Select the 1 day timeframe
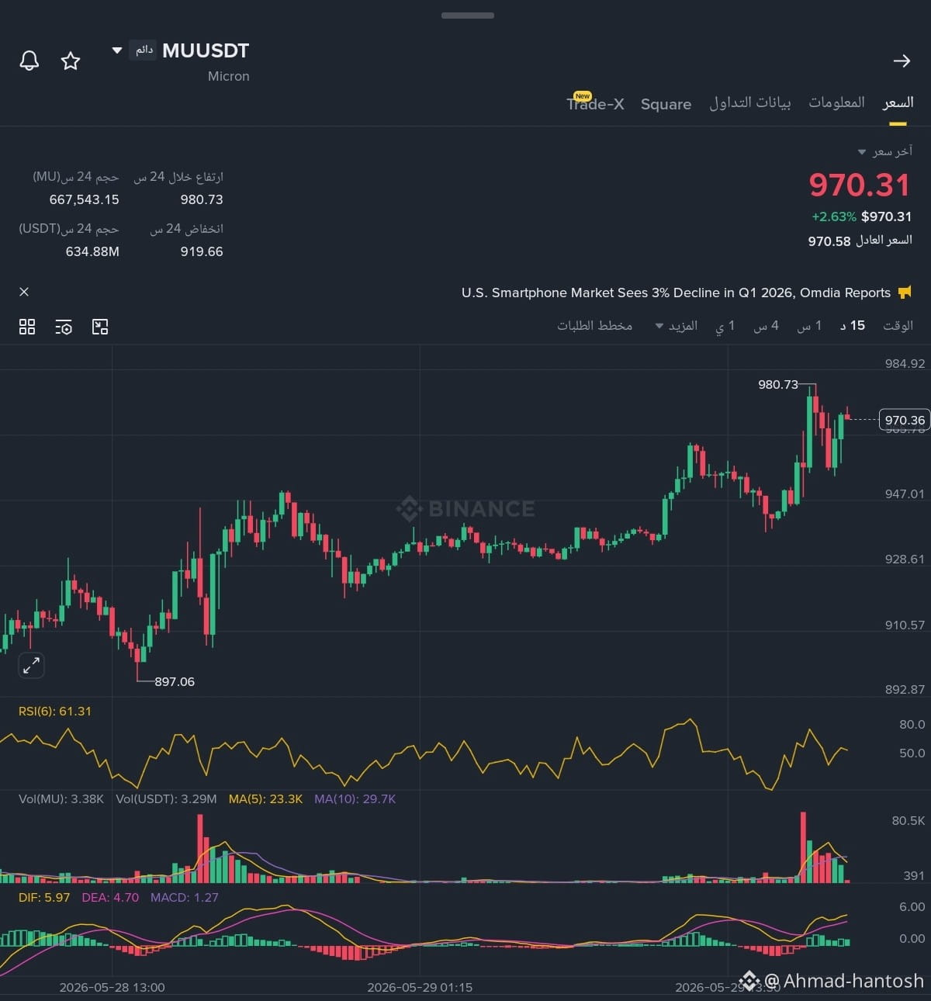This screenshot has width=931, height=1001. (725, 326)
